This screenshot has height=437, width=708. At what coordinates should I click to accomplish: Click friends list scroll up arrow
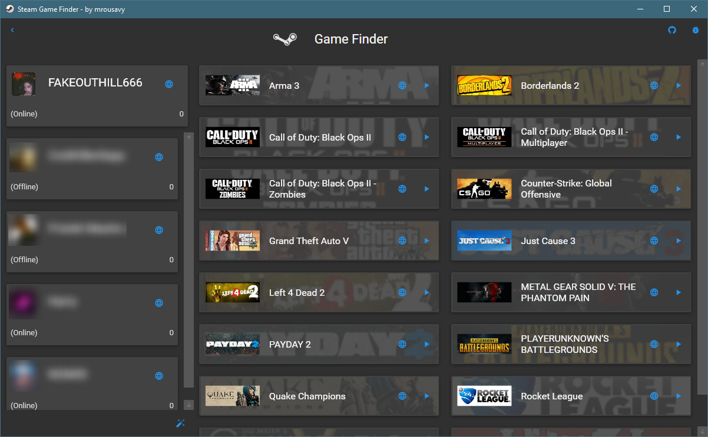pos(188,137)
